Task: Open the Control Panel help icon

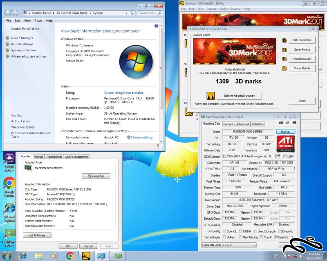Action: tap(156, 25)
